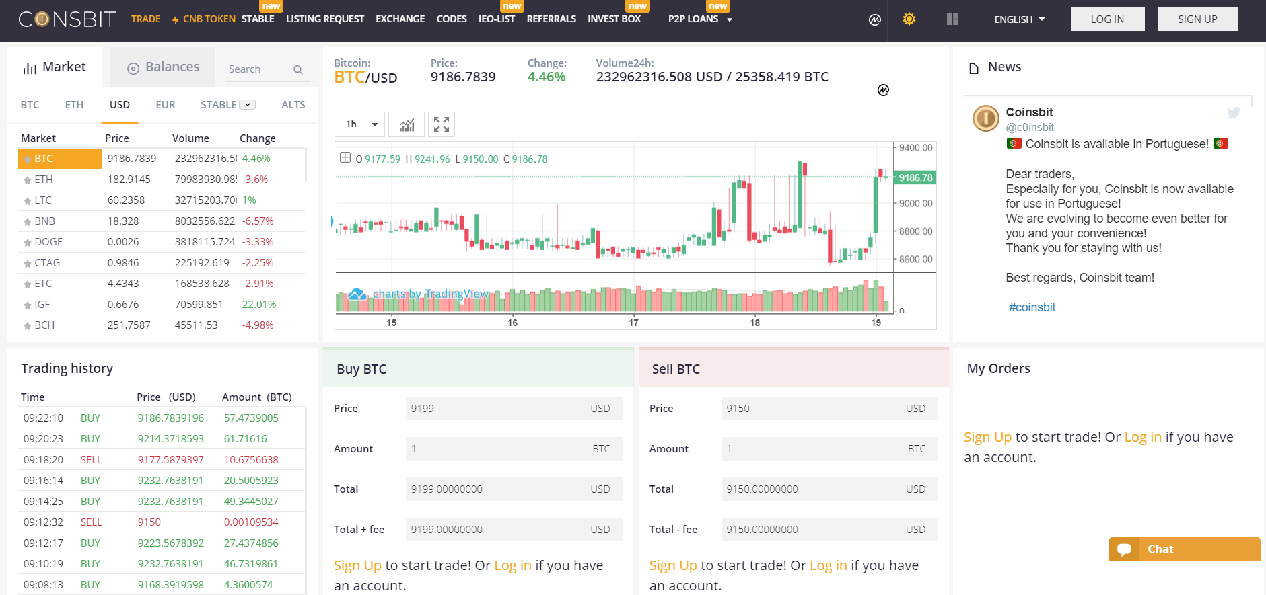Click Sign Up link under Buy BTC
Screen dimensions: 1266x595
[x=357, y=565]
